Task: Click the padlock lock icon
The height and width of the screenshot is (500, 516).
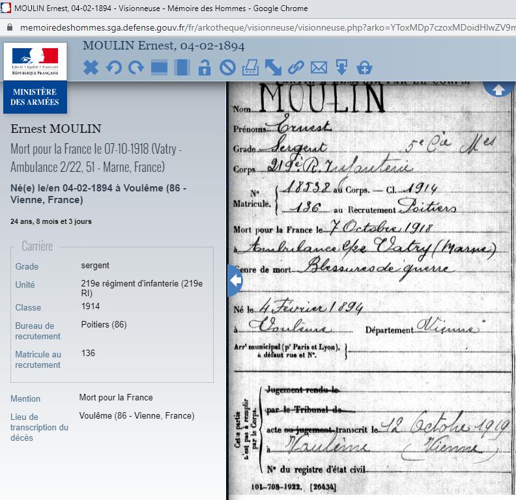Action: 205,68
